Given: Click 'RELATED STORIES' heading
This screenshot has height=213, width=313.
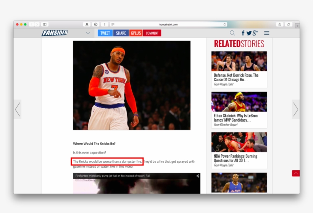Looking at the screenshot, I should (239, 44).
